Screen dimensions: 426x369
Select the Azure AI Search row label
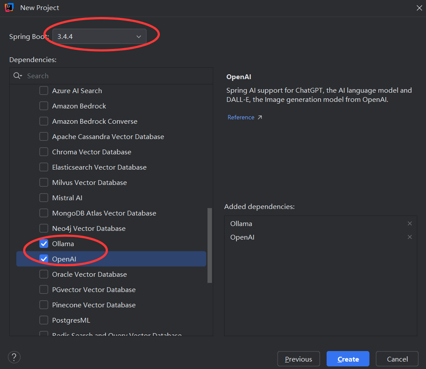77,91
